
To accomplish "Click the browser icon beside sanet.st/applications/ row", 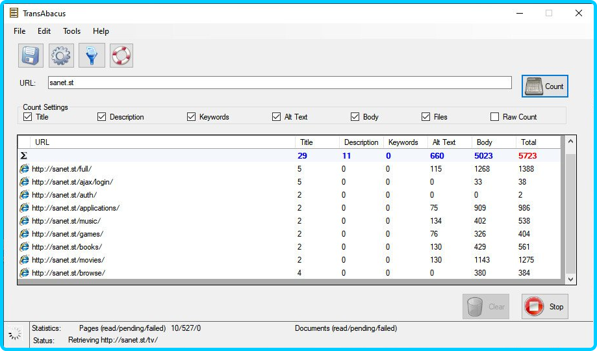I will [25, 208].
